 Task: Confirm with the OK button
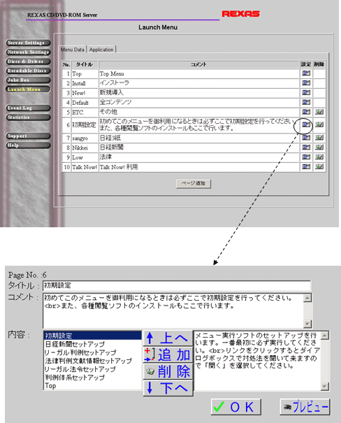236,407
